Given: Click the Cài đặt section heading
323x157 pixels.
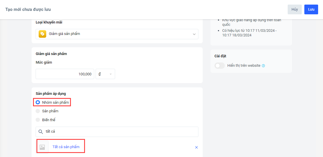Looking at the screenshot, I should point(220,56).
